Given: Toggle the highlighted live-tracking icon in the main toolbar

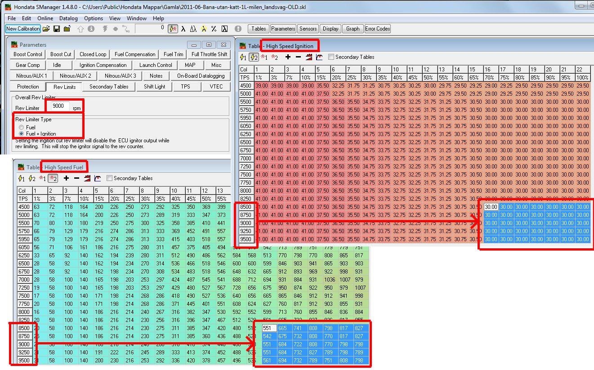Looking at the screenshot, I should click(x=173, y=29).
